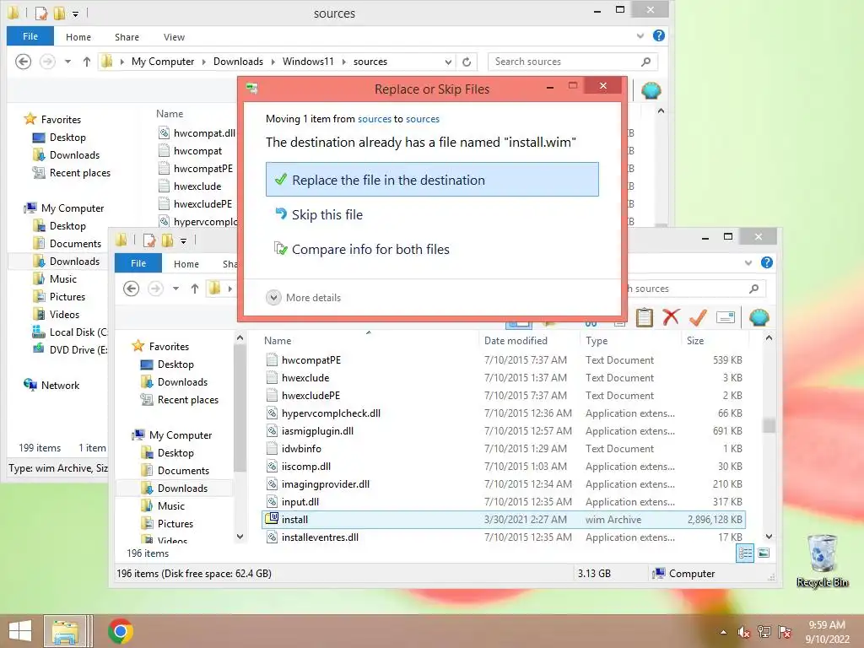Screen dimensions: 864x648
Task: Sort by Size column header
Action: tap(695, 341)
